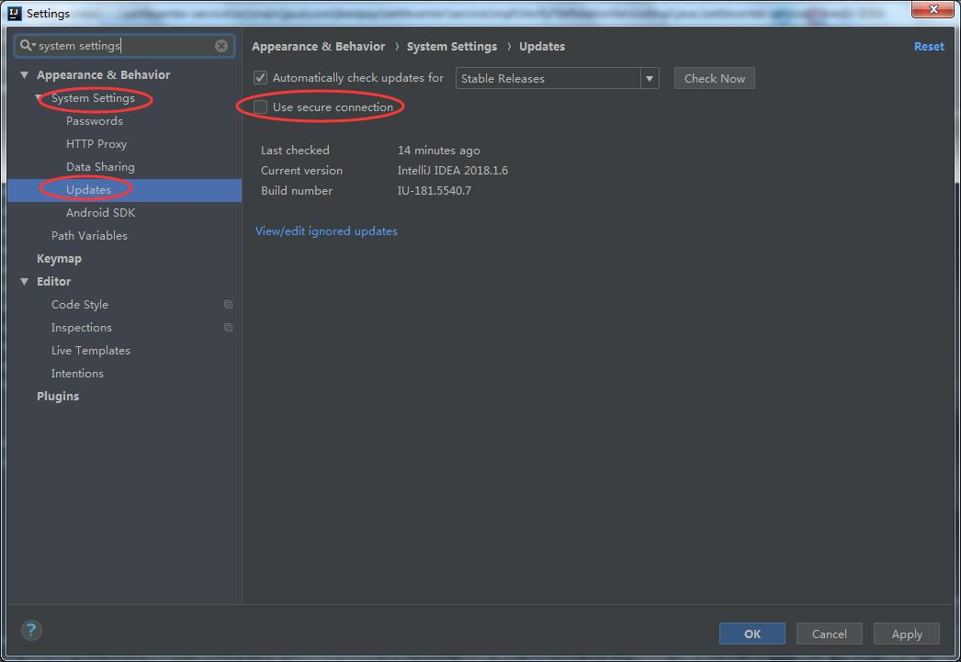Toggle Automatically check updates checkbox

[261, 78]
